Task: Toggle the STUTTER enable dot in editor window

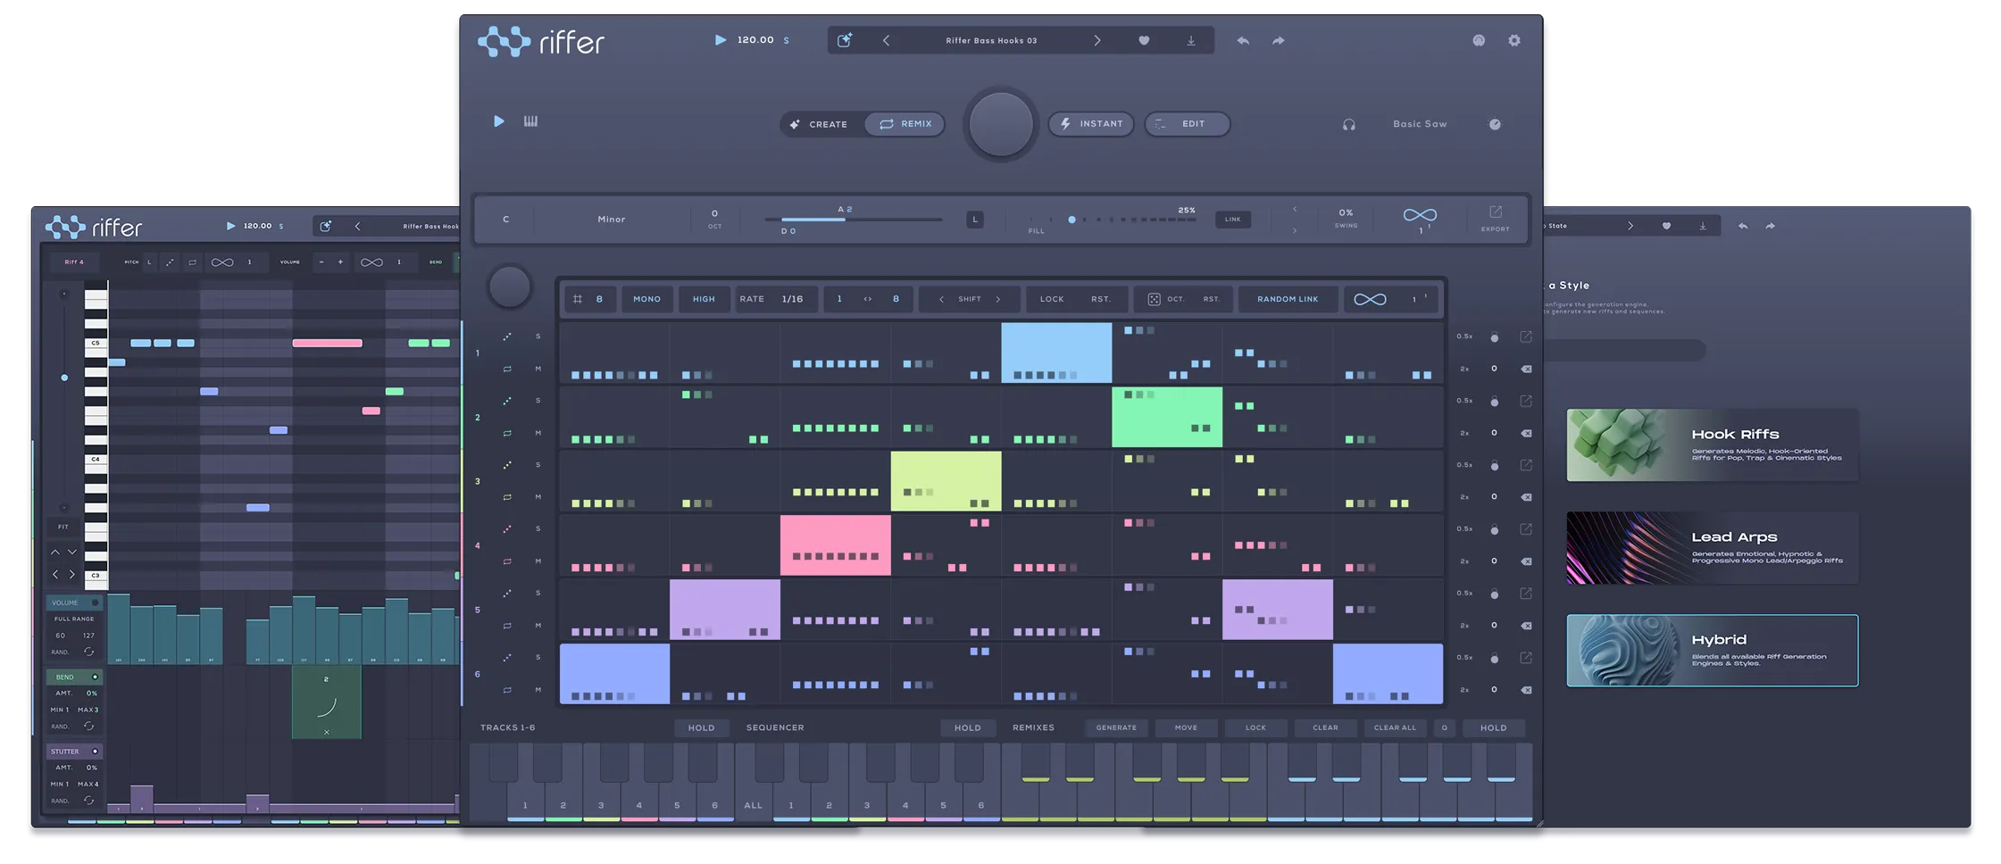Action: pyautogui.click(x=95, y=752)
